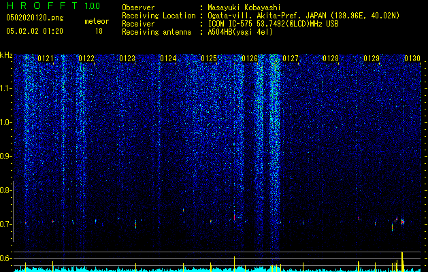Image resolution: width=428 pixels, height=272 pixels.
Task: Click antenna text A504HB(yagi 4el)
Action: pyautogui.click(x=240, y=32)
